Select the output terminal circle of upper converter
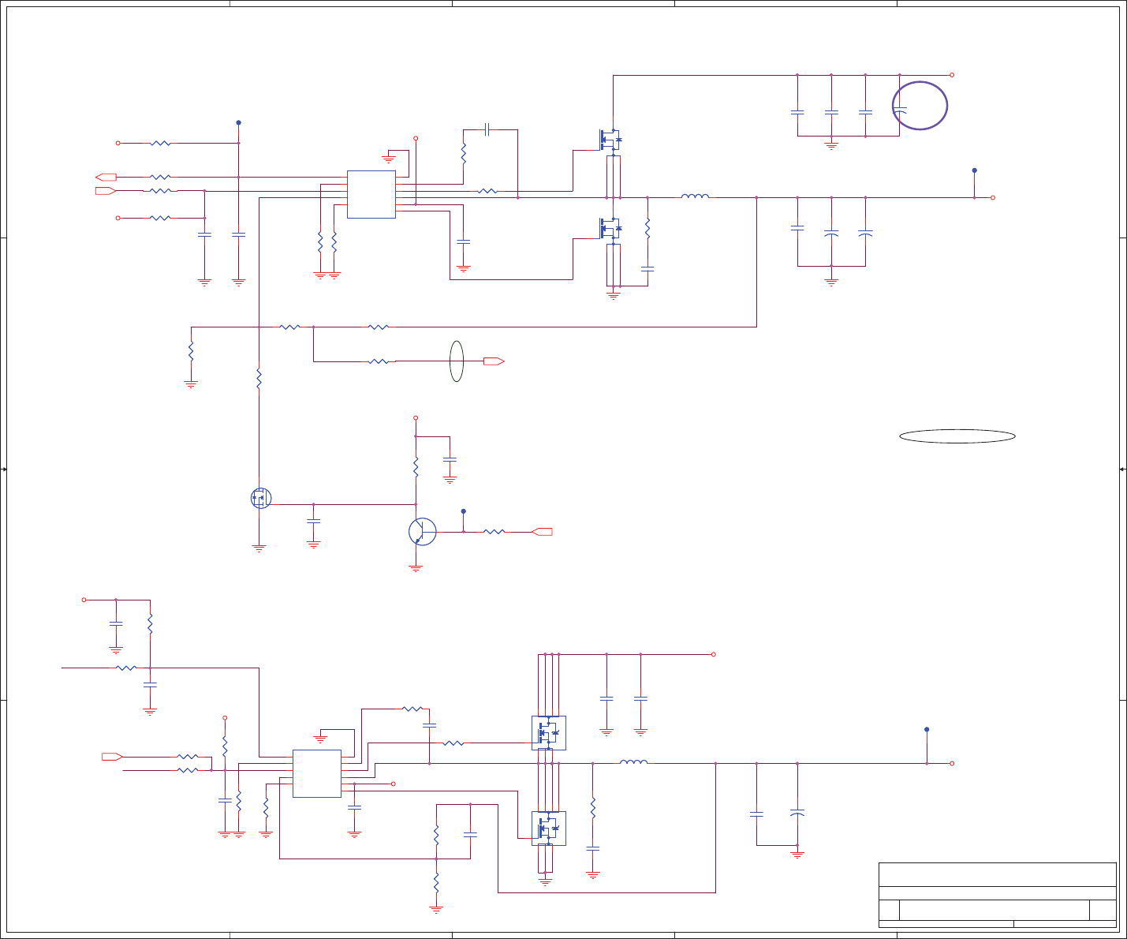This screenshot has width=1127, height=939. coord(993,197)
